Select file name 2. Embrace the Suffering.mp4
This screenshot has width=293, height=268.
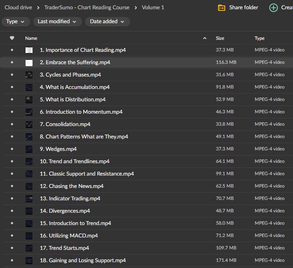(75, 62)
